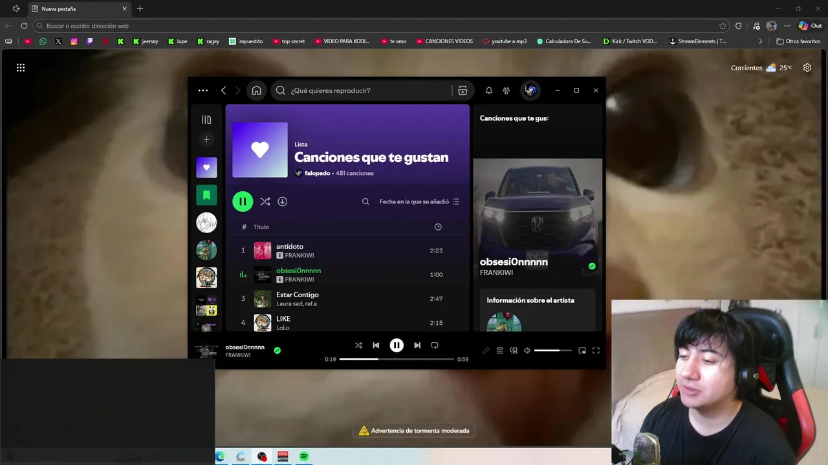Toggle the liked checkmark in bottom player bar
Screen dimensions: 828x465
[x=277, y=350]
